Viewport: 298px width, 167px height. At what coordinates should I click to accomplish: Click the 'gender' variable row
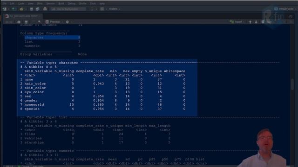pyautogui.click(x=103, y=100)
